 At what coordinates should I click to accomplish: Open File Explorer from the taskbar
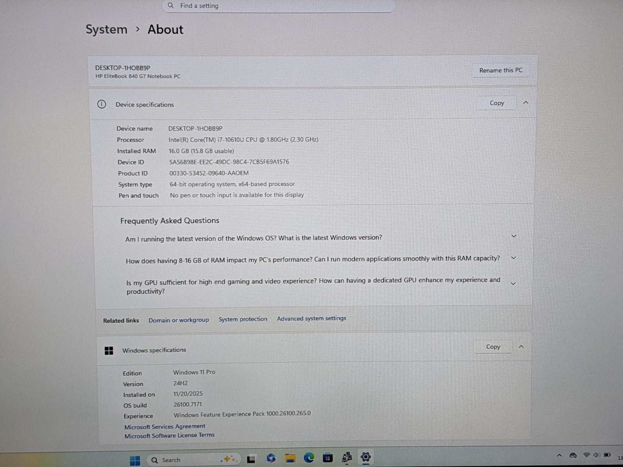click(x=290, y=458)
